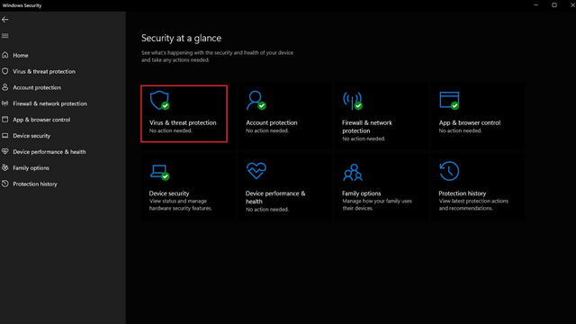Viewport: 576px width, 324px height.
Task: Click the large history clock icon on tile
Action: pos(449,171)
